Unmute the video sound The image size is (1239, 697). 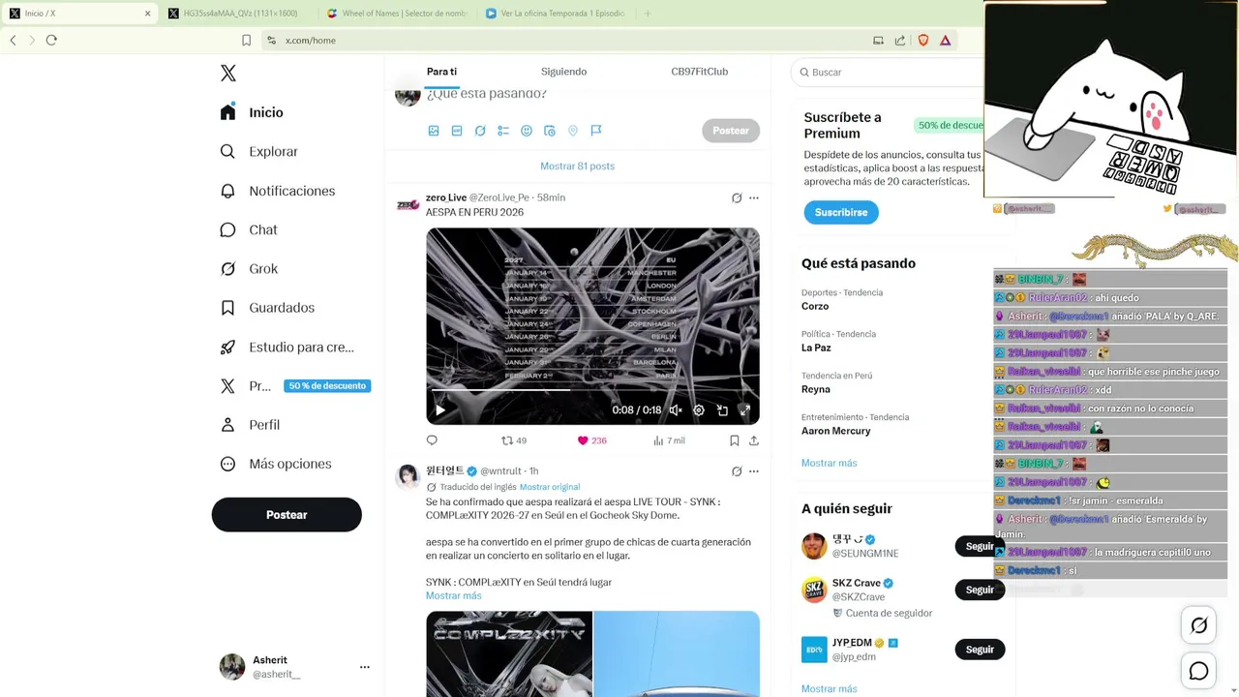676,410
